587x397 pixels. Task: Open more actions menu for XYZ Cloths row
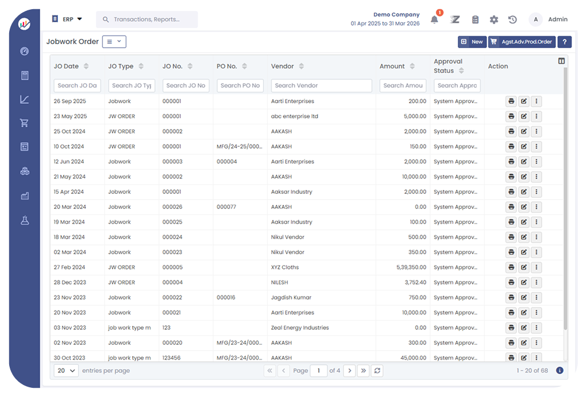tap(536, 267)
